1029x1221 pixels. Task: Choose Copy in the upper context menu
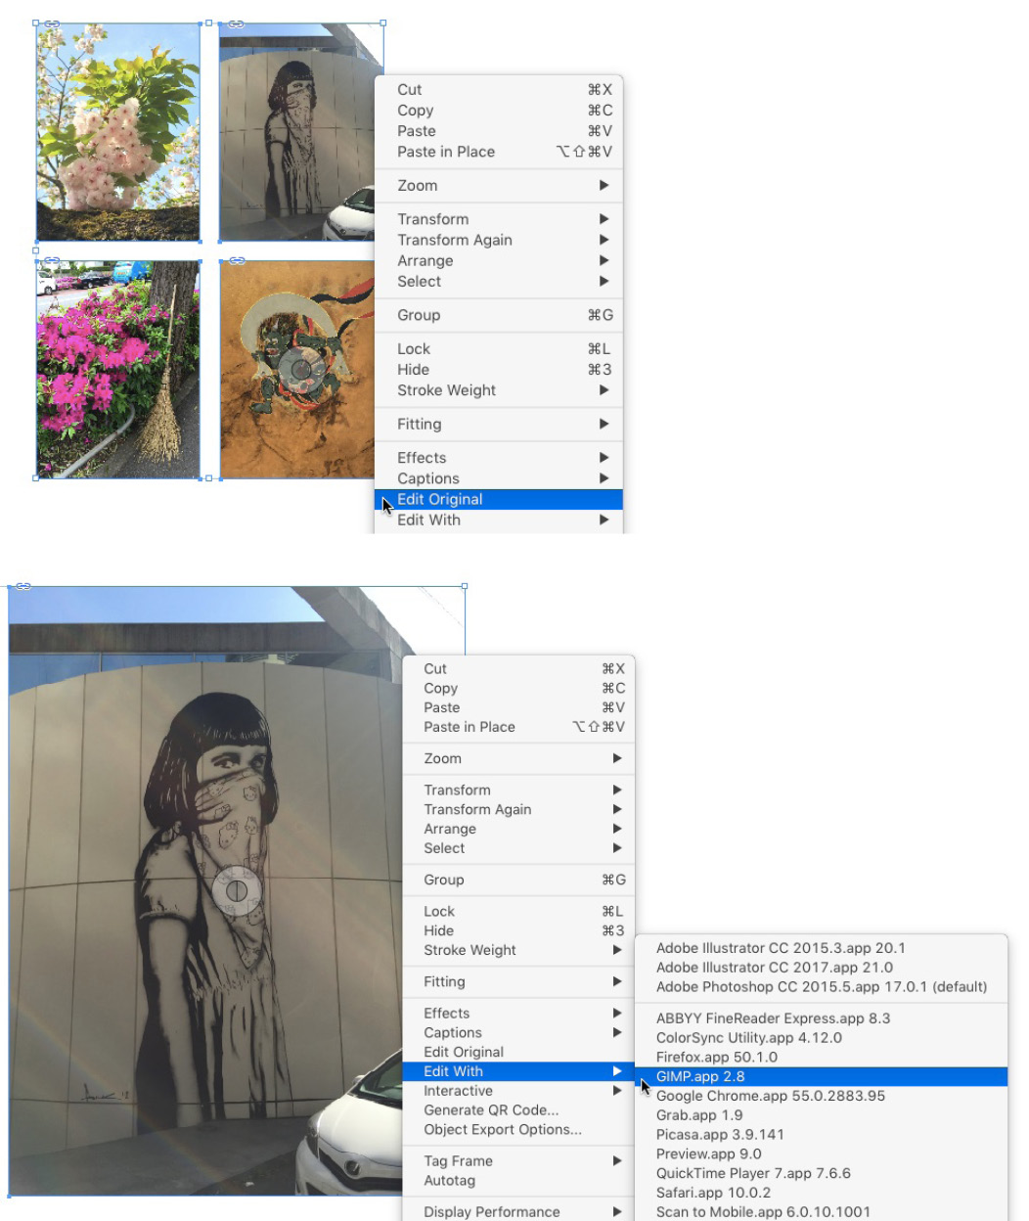tap(499, 111)
